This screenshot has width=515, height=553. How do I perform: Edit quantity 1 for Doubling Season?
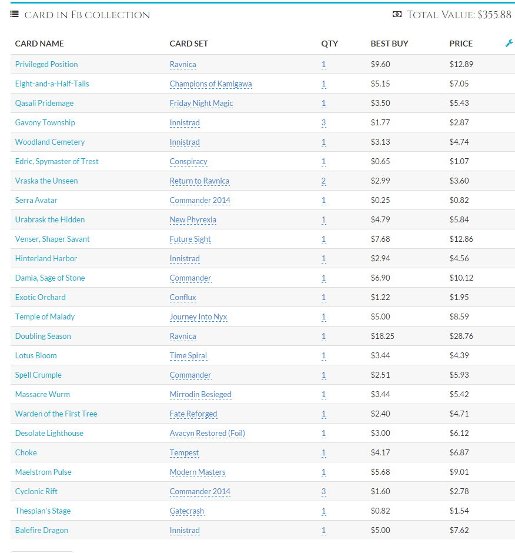tap(323, 336)
